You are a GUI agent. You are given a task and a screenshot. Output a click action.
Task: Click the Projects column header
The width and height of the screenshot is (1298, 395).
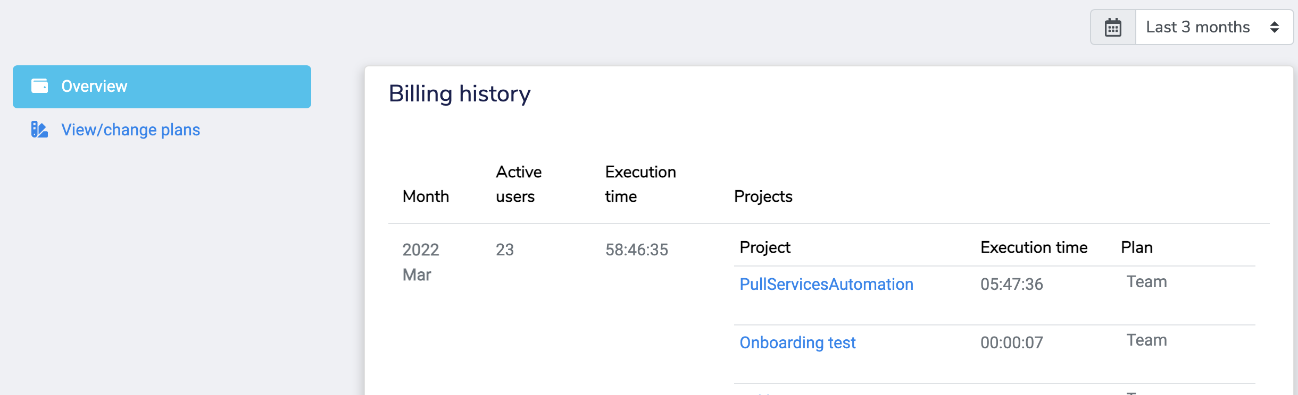tap(763, 196)
